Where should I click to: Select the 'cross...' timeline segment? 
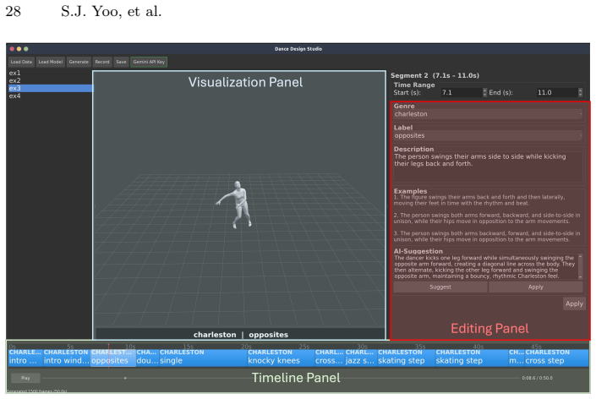click(x=330, y=358)
